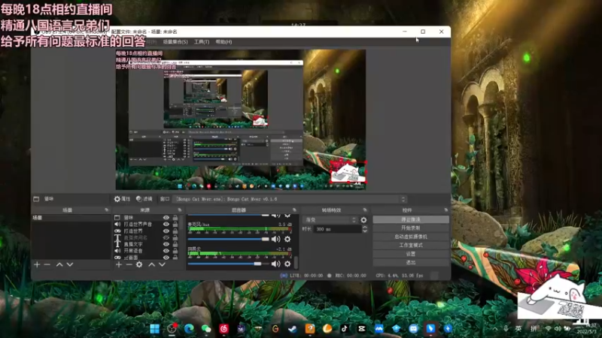This screenshot has height=338, width=602.
Task: Toggle visibility of the 开黑语音 source
Action: click(166, 251)
